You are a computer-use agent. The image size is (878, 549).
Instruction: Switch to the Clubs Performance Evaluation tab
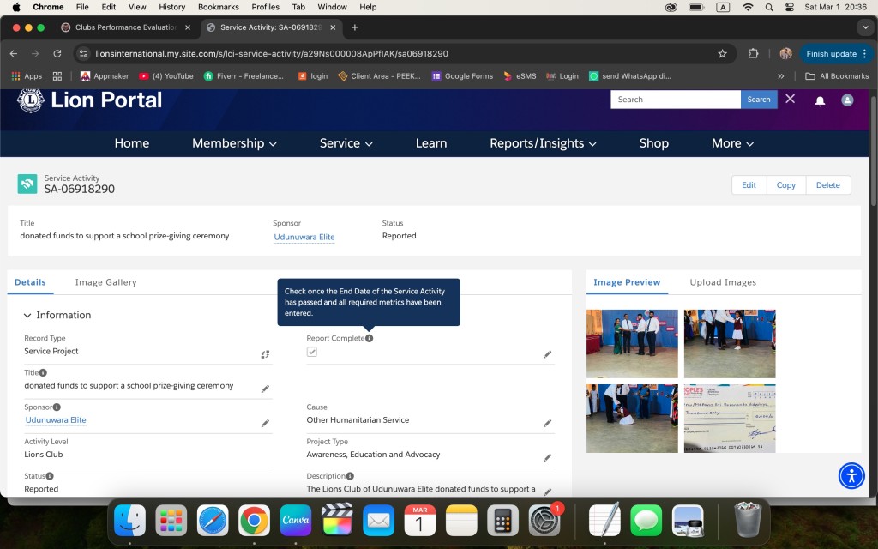[x=126, y=27]
